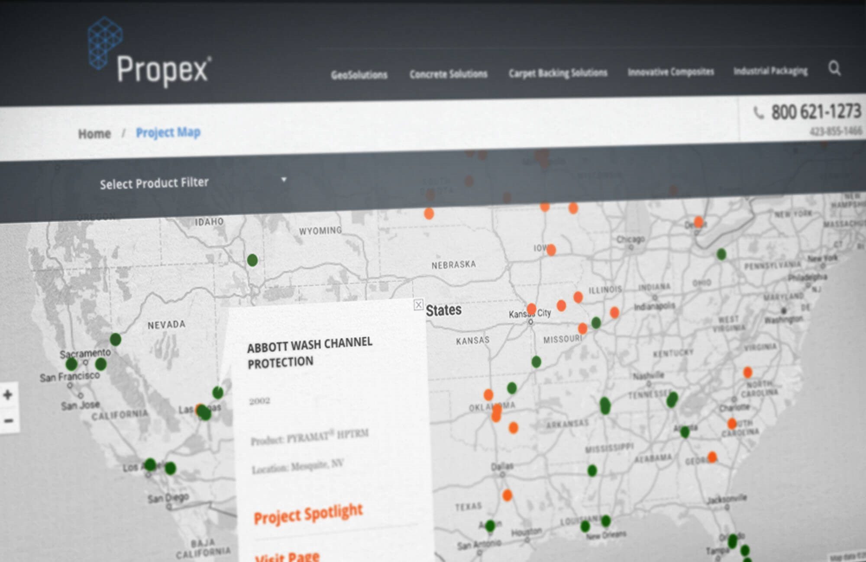Image resolution: width=866 pixels, height=562 pixels.
Task: Click the 2002 year text in popup
Action: (x=259, y=401)
